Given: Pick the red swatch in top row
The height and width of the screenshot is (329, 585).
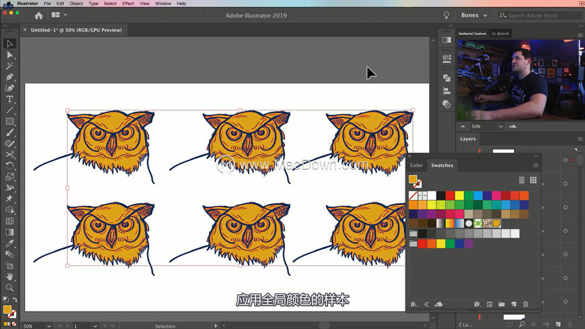Looking at the screenshot, I should (450, 195).
